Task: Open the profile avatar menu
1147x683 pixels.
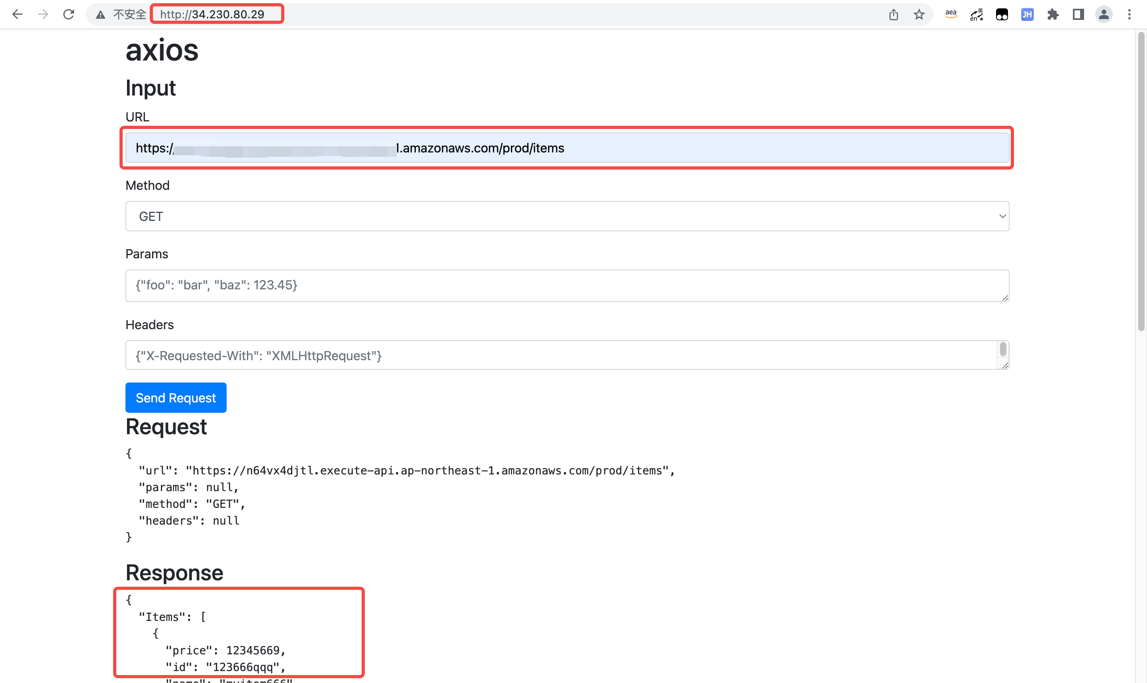Action: point(1104,14)
